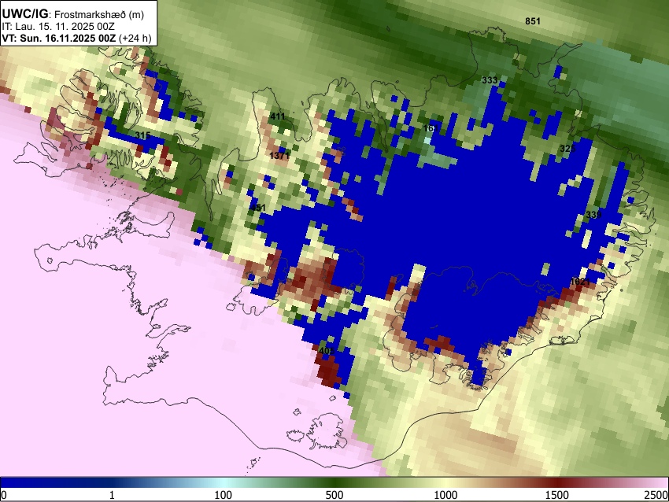Click the legend tick label 100
Viewport: 669px width, 502px height.
tap(224, 495)
